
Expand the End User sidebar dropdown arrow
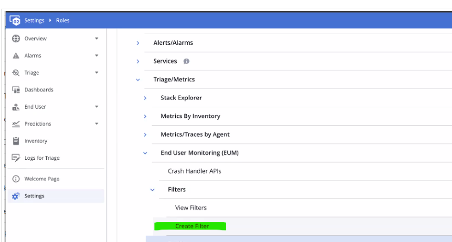[x=97, y=107]
